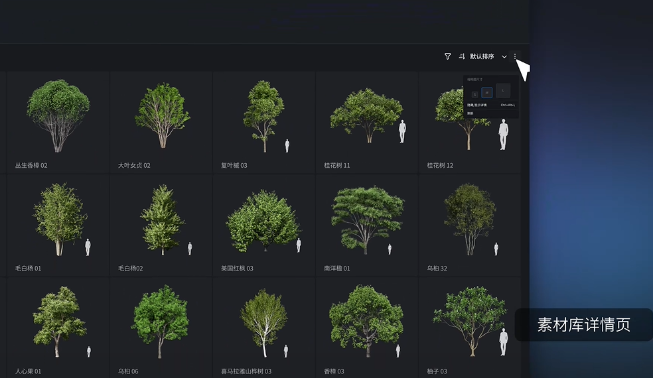Screen dimensions: 653x378
Task: Click the 毛白杨02 name label
Action: [130, 268]
